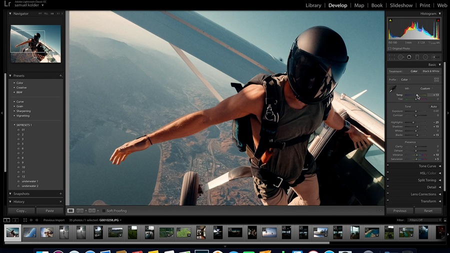
Task: Select Before/After view icon in toolbar
Action: tap(92, 211)
